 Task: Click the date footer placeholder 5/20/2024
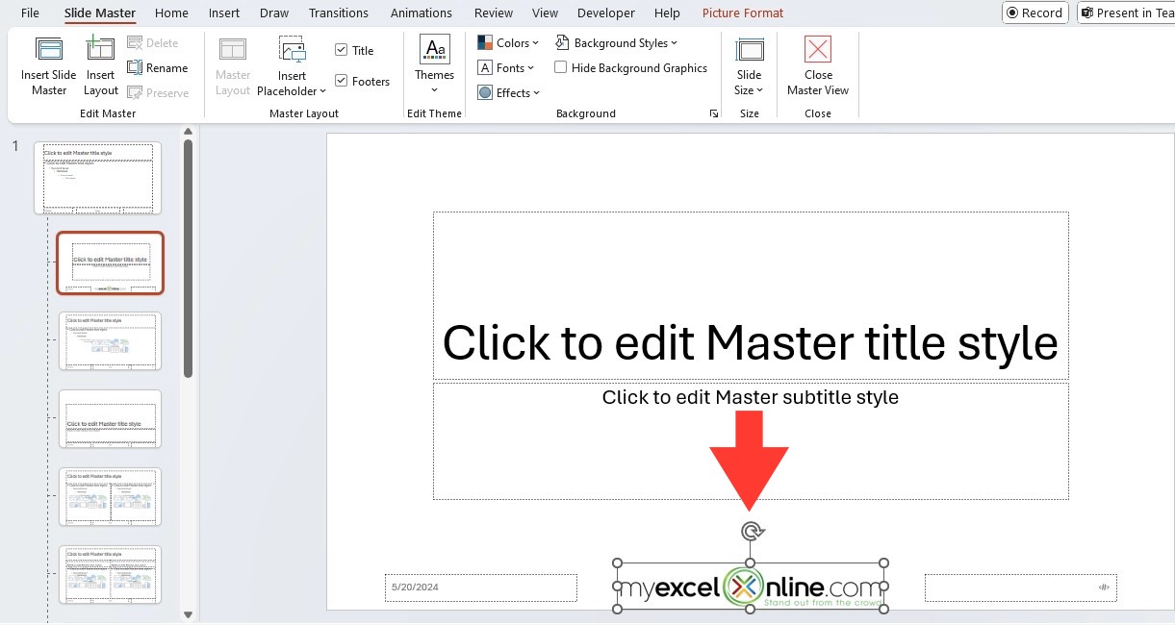tap(481, 587)
